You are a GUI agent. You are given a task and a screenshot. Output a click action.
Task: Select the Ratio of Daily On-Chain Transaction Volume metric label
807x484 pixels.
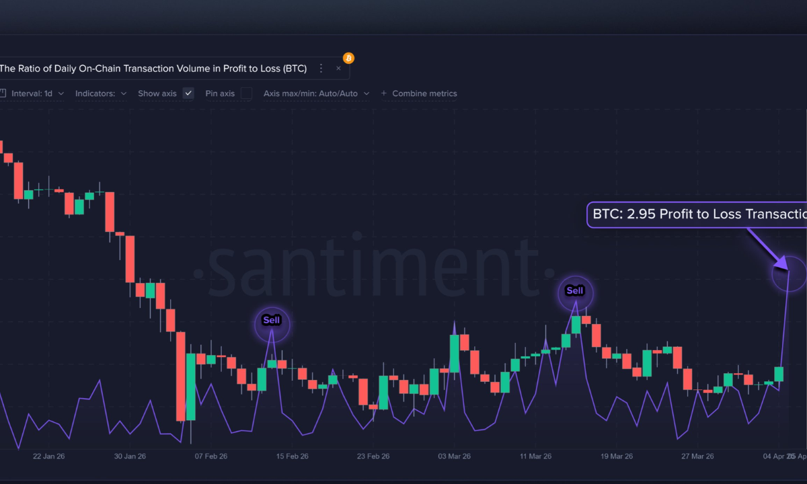[x=153, y=69]
